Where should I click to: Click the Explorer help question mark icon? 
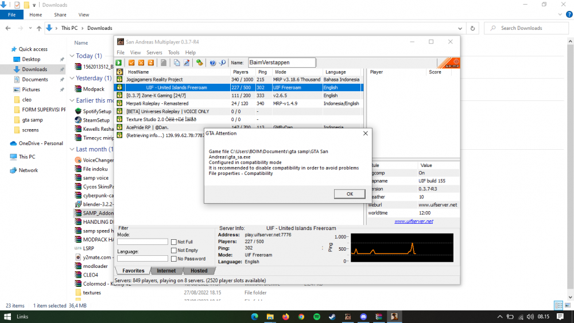[569, 15]
